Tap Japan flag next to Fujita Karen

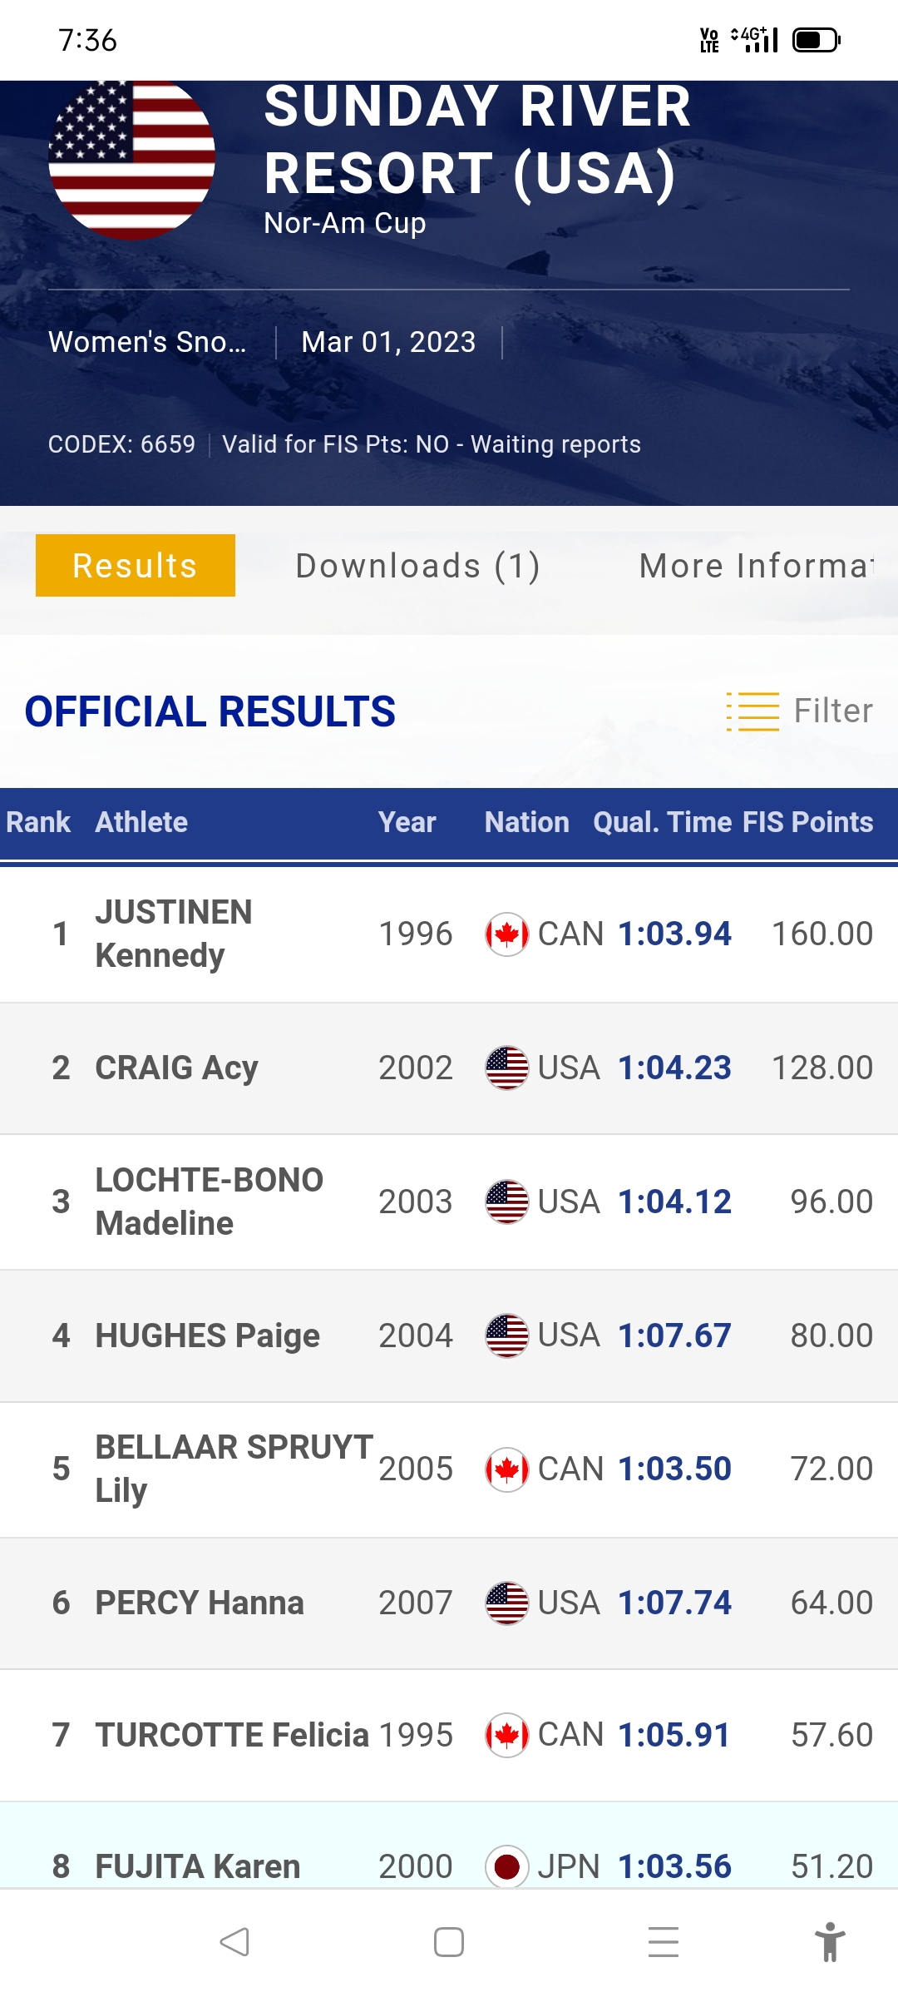(x=506, y=1866)
